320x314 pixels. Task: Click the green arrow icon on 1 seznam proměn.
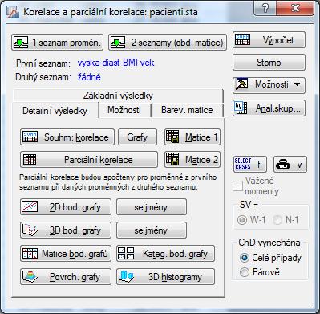pos(20,42)
